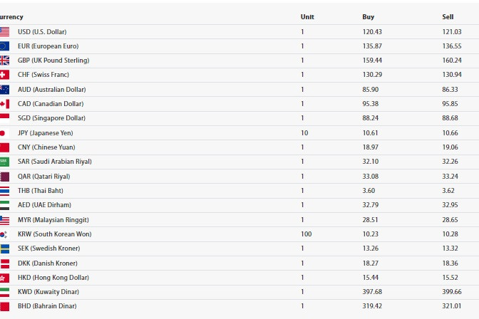Select the Australian flag icon
The image size is (479, 319).
[4, 90]
